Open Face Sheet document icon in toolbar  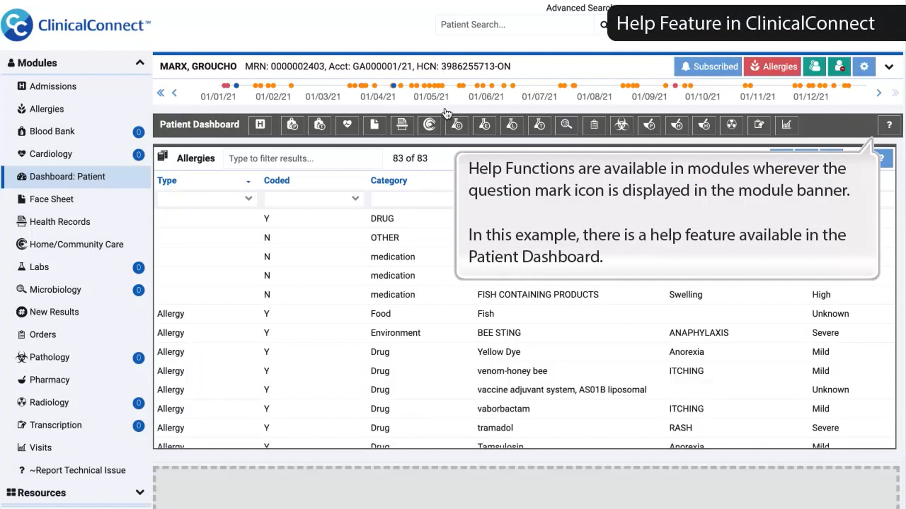coord(374,124)
